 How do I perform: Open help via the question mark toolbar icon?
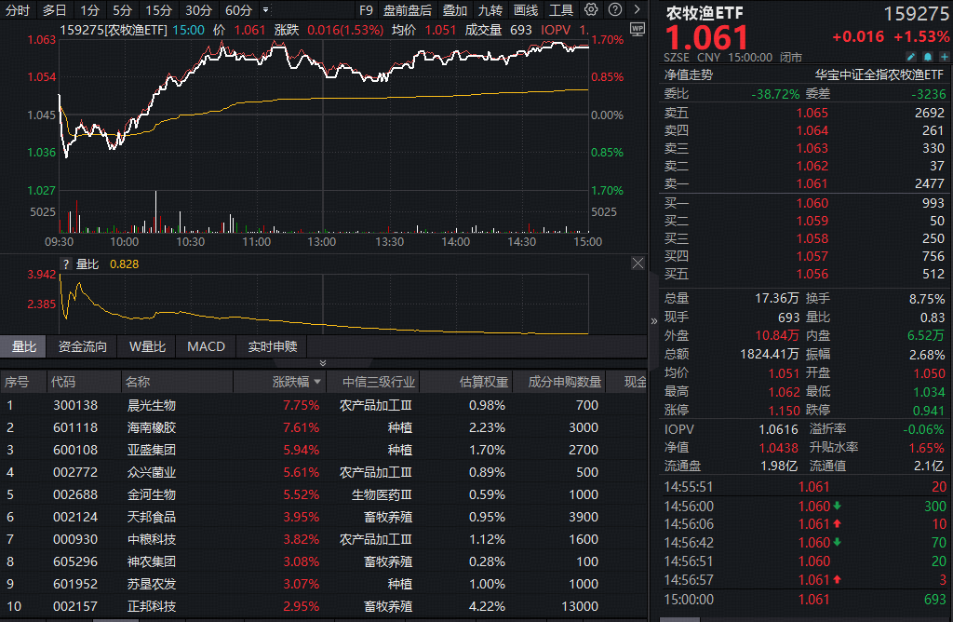point(615,9)
